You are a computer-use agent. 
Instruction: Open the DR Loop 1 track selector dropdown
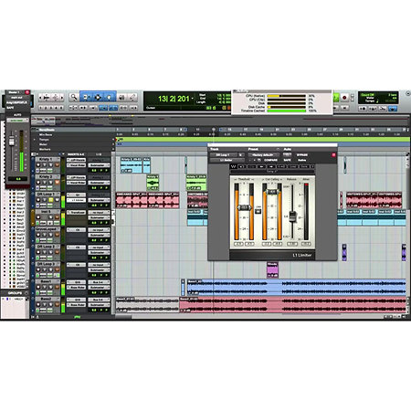[224, 155]
